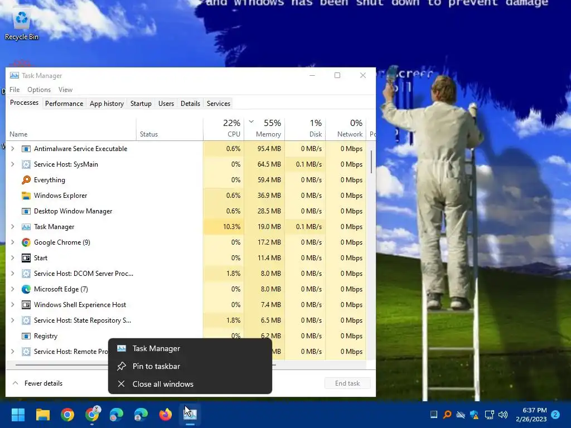
Task: Select the Registry process row name
Action: point(46,336)
